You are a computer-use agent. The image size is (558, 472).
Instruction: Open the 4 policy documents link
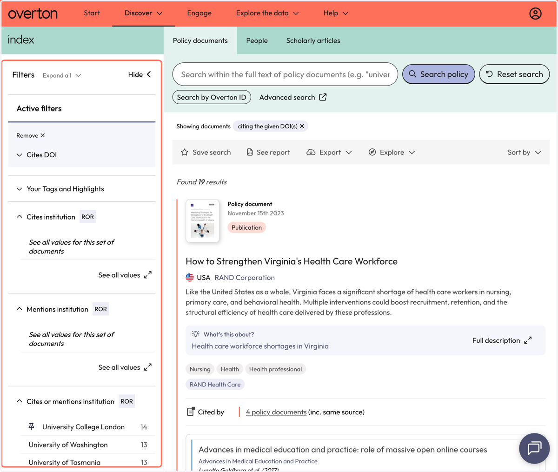pos(276,412)
